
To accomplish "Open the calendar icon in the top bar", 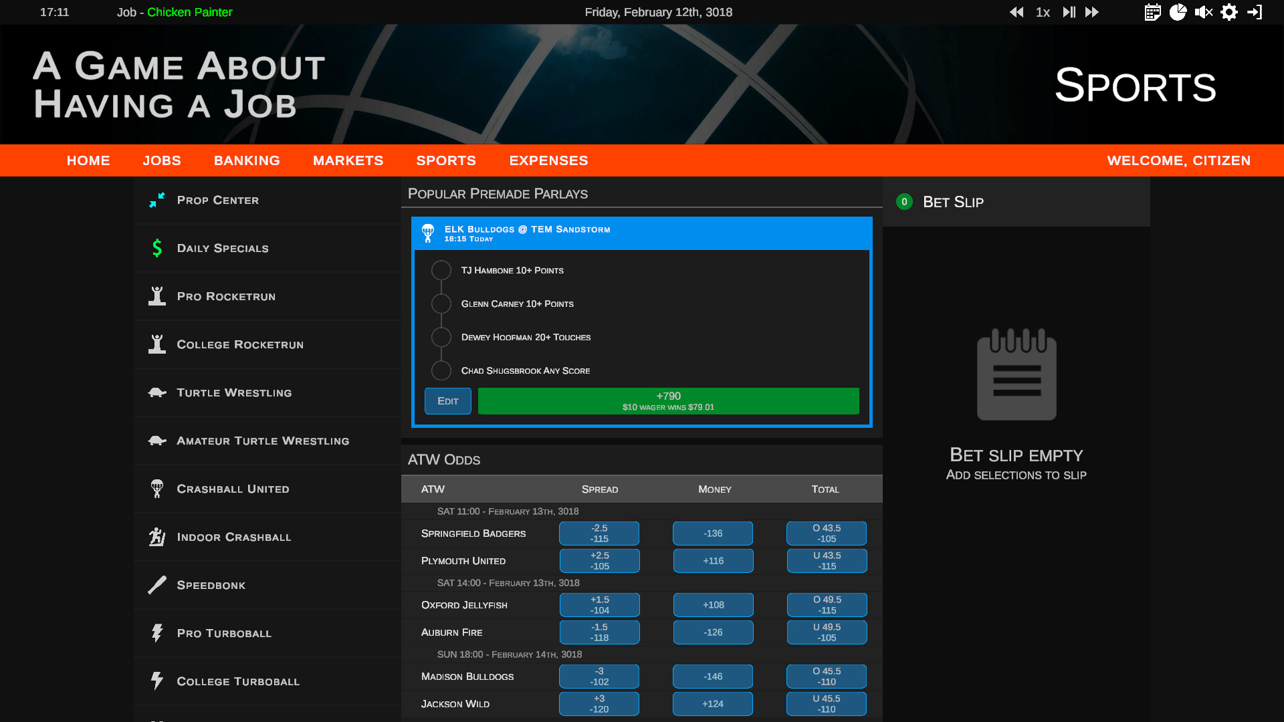I will point(1152,12).
